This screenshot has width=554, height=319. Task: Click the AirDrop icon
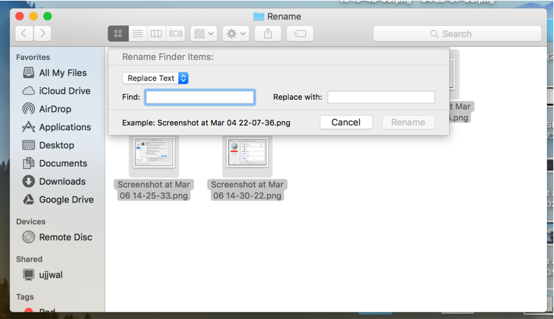[29, 109]
